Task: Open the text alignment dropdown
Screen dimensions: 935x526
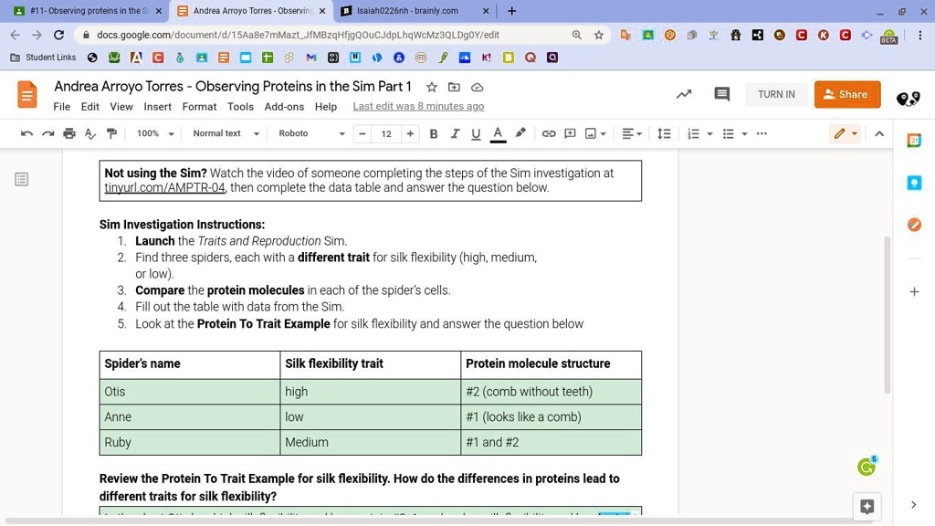Action: point(632,133)
